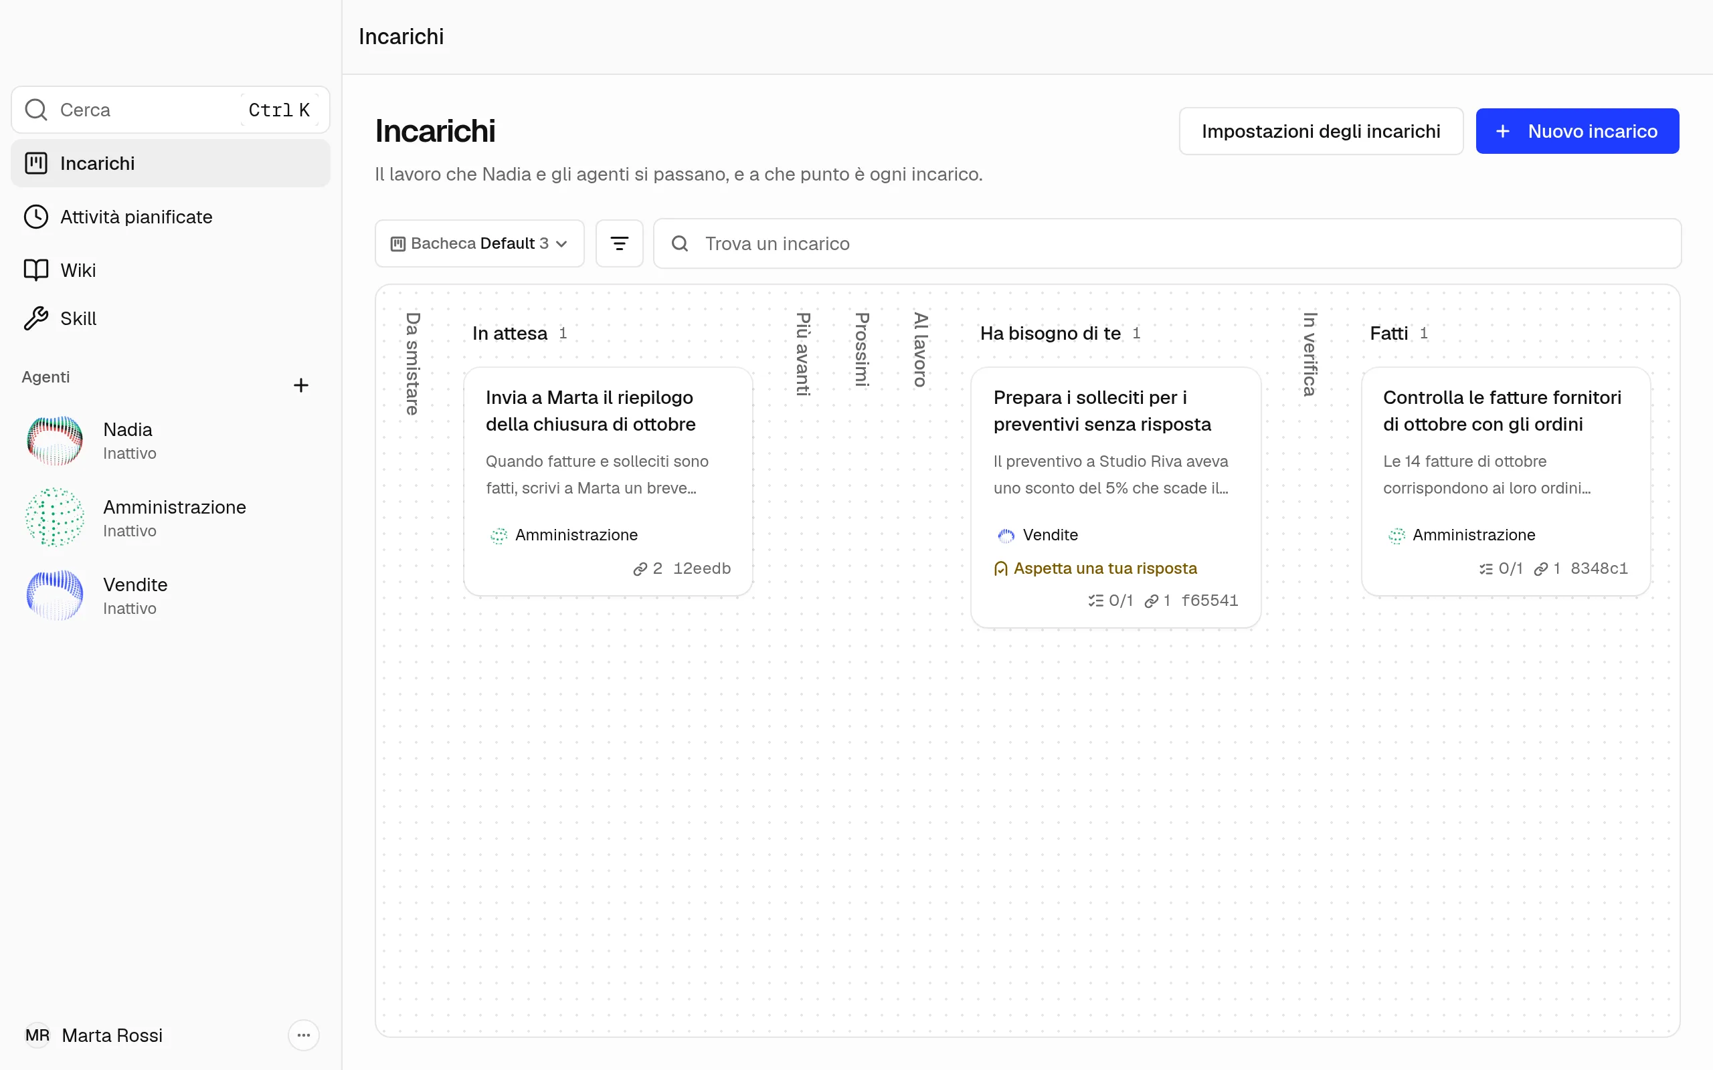Open the Prepara i solleciti card

(x=1115, y=498)
